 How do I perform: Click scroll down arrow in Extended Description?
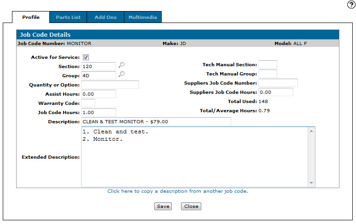click(x=312, y=183)
